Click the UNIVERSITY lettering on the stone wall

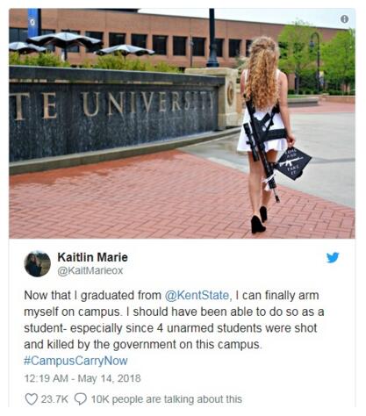(x=148, y=103)
